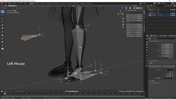Open the Bone properties tab icon
This screenshot has height=99, width=176.
click(x=147, y=66)
